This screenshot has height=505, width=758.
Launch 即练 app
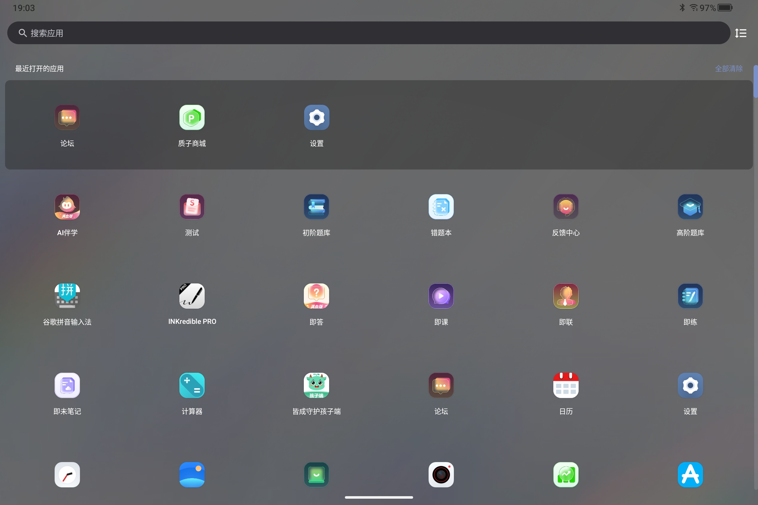pyautogui.click(x=690, y=296)
